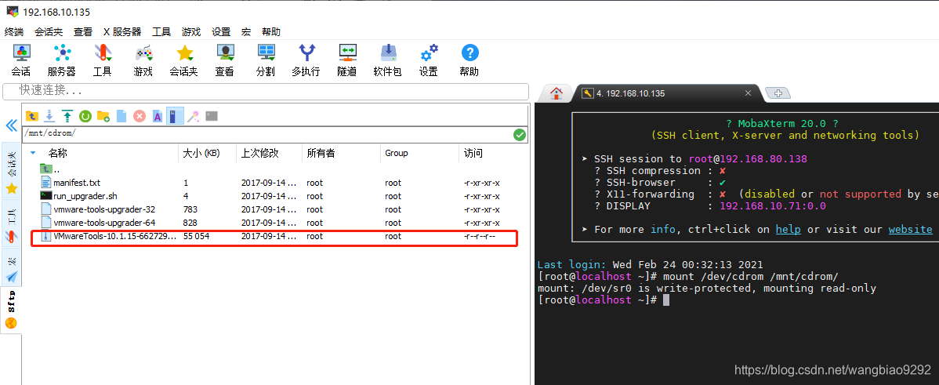Open the 会话夹 side tab
The width and height of the screenshot is (939, 385).
point(12,169)
